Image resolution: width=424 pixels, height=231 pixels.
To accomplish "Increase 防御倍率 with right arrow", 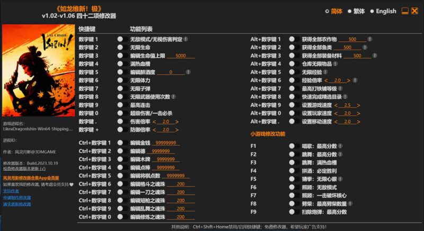I will 177,130.
